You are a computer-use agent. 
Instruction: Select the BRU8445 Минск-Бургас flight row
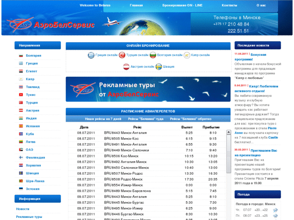pos(147,202)
